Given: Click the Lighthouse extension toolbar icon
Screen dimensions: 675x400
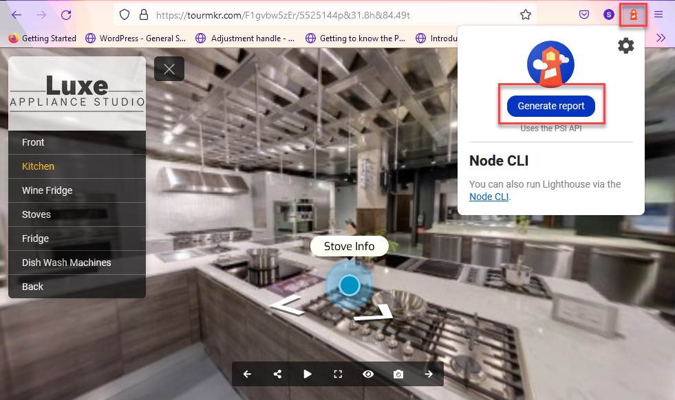Looking at the screenshot, I should point(633,15).
